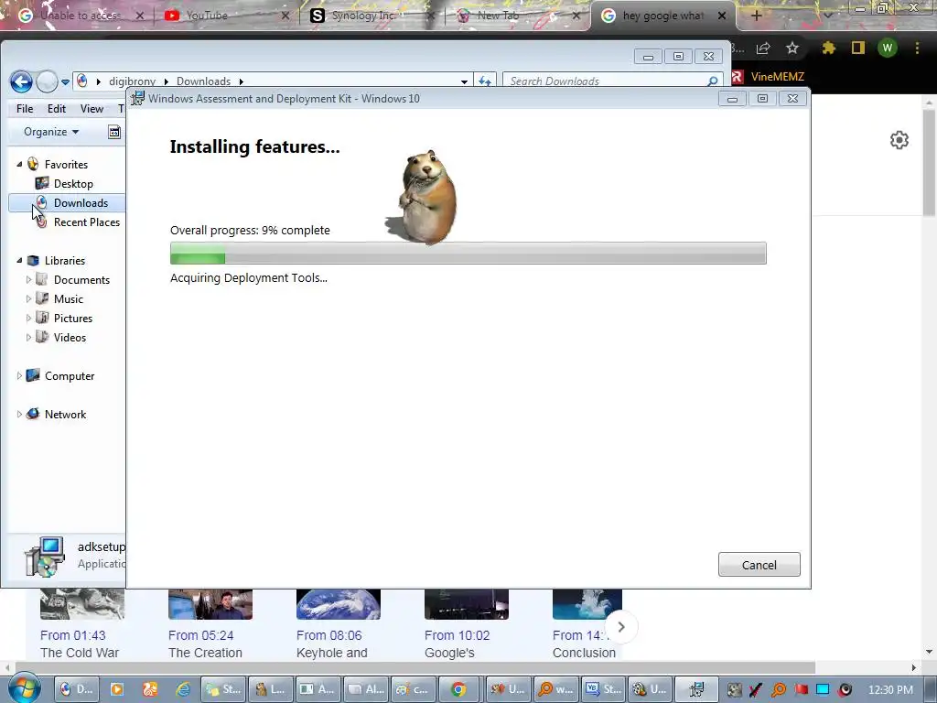Open Google settings gear icon
The width and height of the screenshot is (937, 703).
click(899, 140)
